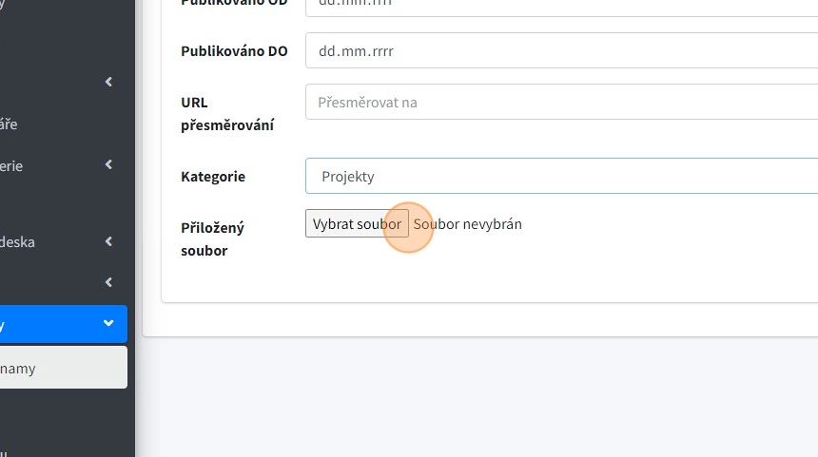This screenshot has height=457, width=818.
Task: Open the sidebar item ending in "erie"
Action: (x=11, y=165)
